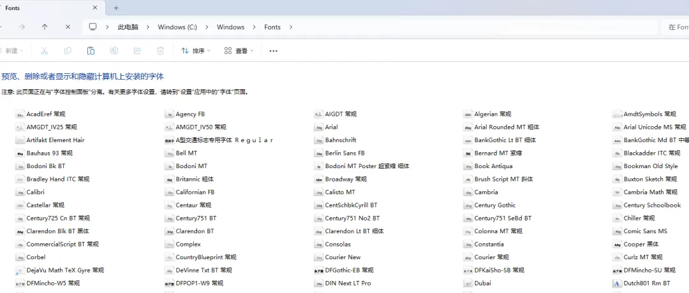The image size is (689, 293).
Task: Navigate to 此电脑 breadcrumb
Action: click(x=128, y=27)
